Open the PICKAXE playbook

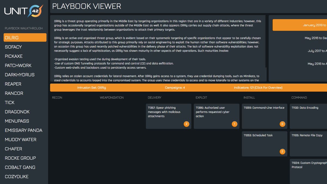click(14, 56)
